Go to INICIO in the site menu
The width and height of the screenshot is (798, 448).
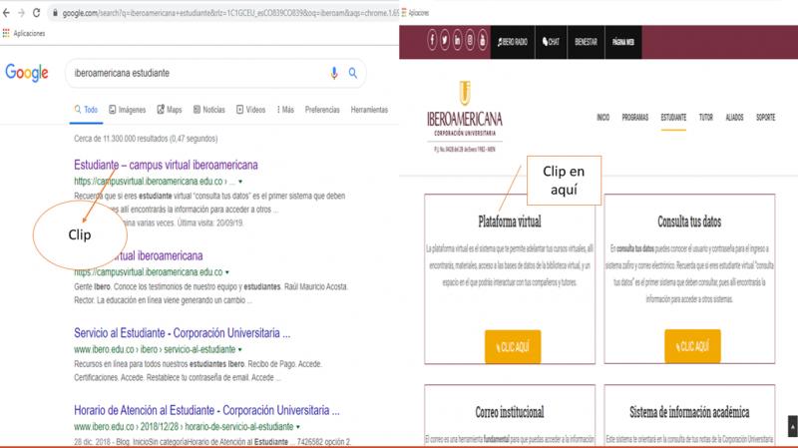[602, 118]
